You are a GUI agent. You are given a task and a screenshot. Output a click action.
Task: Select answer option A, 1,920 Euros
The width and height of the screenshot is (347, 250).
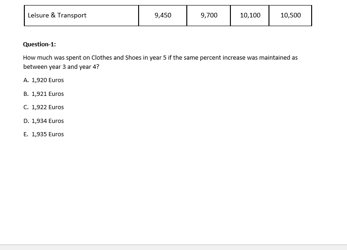[44, 80]
